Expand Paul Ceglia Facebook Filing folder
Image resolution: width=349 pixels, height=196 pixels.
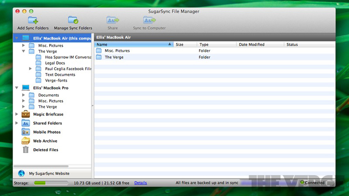tap(30, 69)
